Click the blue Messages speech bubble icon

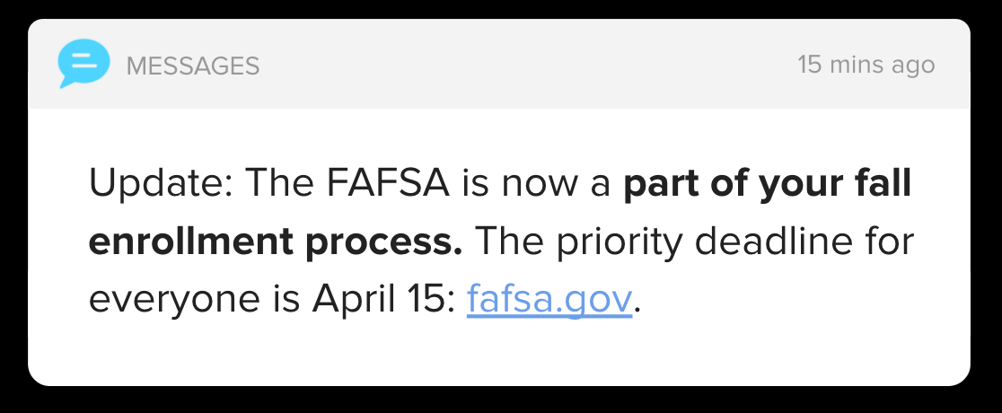[x=83, y=63]
